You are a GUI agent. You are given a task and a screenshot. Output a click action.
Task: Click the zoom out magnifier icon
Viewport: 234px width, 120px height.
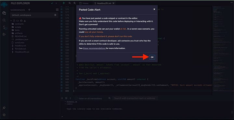click(x=70, y=3)
